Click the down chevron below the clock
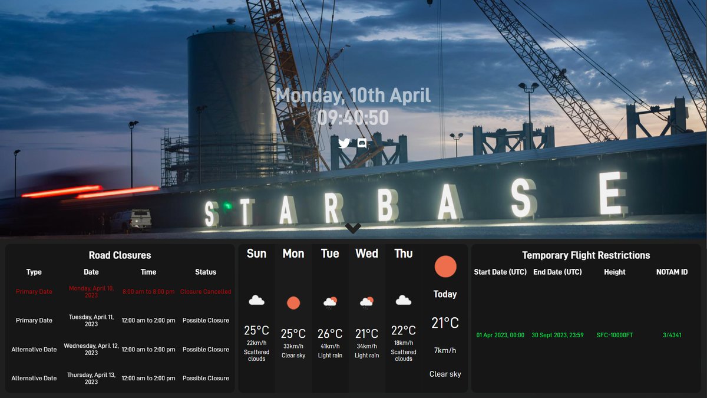This screenshot has height=398, width=707. 353,228
